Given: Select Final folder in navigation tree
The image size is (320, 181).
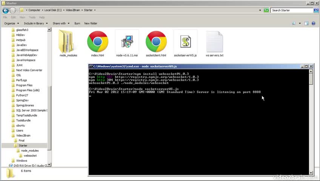Looking at the screenshot, I should [22, 141].
